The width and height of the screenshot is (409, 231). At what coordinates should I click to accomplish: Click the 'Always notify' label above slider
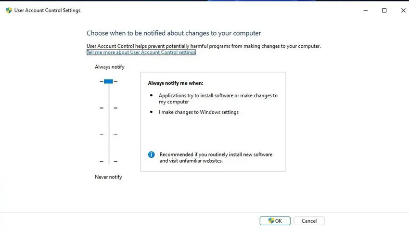(x=110, y=67)
